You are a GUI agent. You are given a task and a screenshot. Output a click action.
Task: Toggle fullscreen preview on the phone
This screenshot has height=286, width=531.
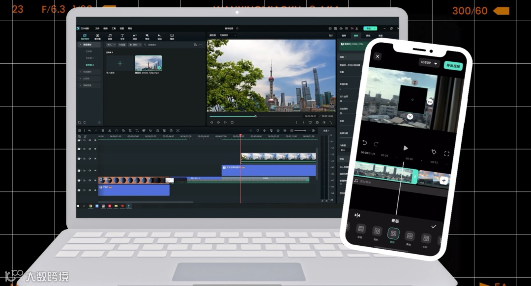pos(446,154)
